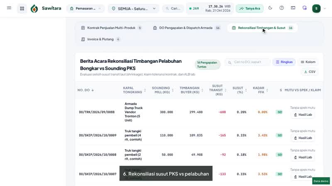Select Rekonsiliasi Timbangan & Susut tab

262,28
